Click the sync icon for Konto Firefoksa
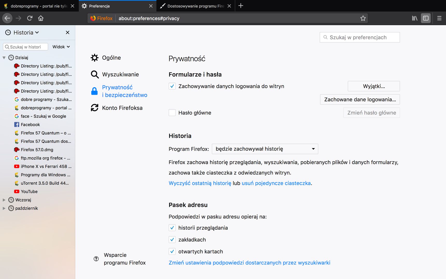Viewport: 446px width, 279px height. tap(95, 108)
